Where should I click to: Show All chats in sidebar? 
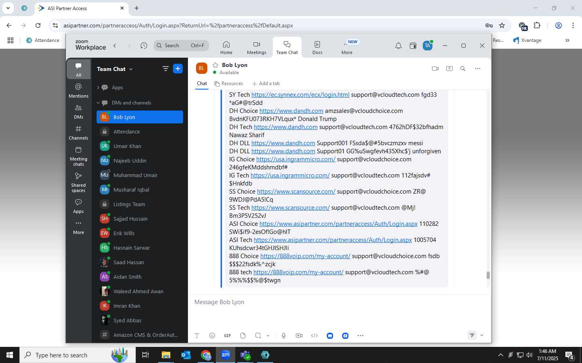pyautogui.click(x=78, y=69)
